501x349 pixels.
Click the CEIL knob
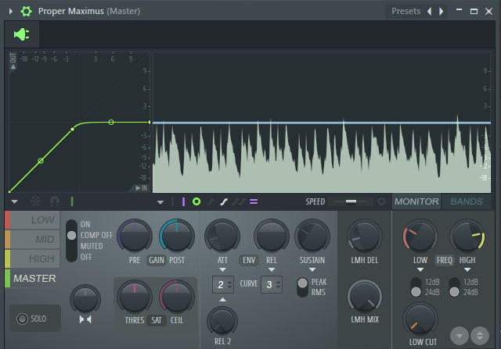[177, 297]
